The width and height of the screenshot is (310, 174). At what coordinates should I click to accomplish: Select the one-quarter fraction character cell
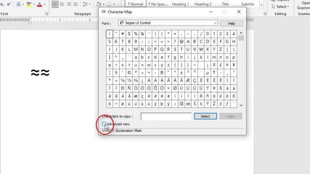(x=123, y=81)
